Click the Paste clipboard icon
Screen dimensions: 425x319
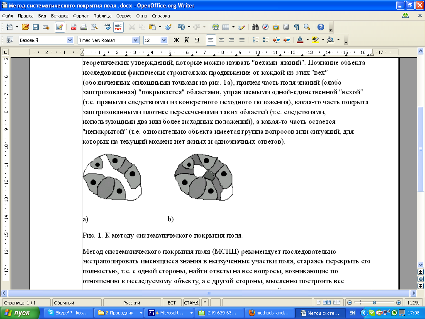pos(152,27)
